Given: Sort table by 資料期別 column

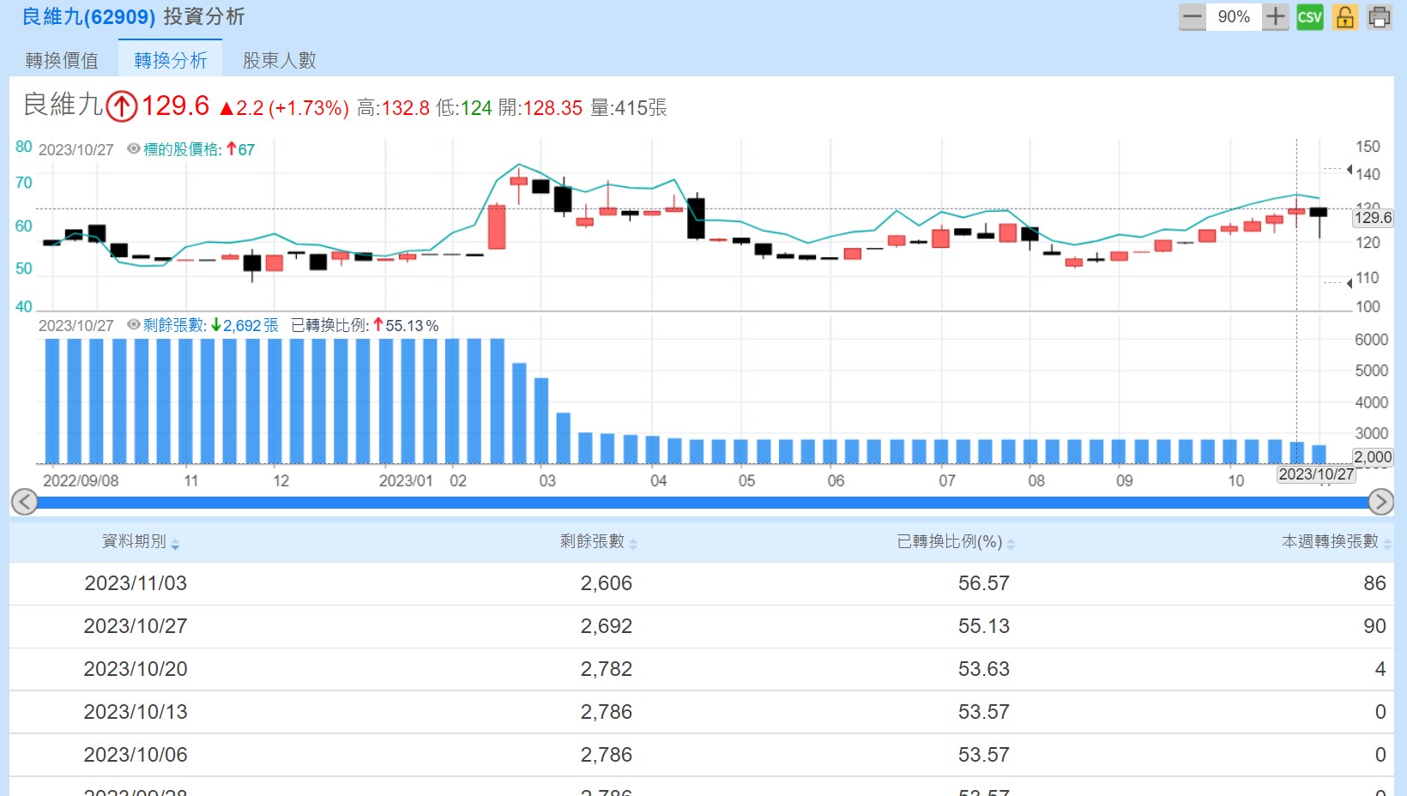Looking at the screenshot, I should tap(141, 542).
